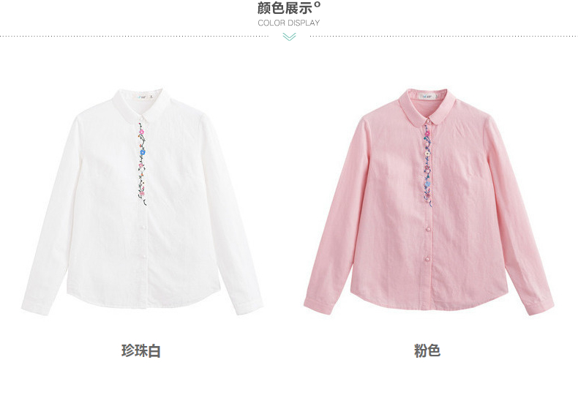This screenshot has height=406, width=578.
Task: Click the top collar button of pink shirt
Action: [428, 122]
